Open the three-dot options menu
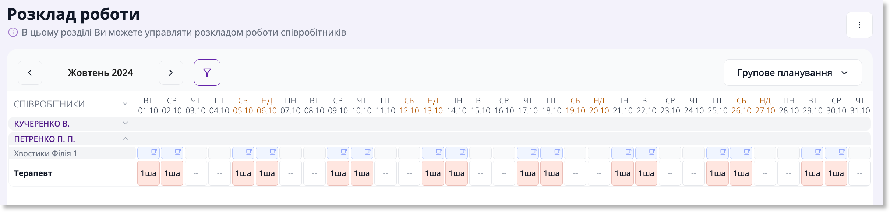This screenshot has width=890, height=212. click(x=859, y=25)
